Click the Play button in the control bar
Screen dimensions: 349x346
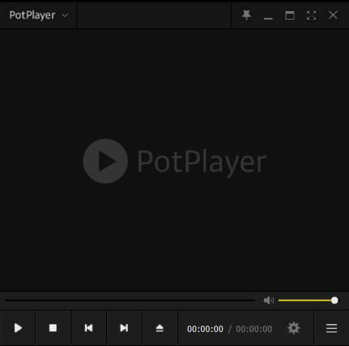[17, 328]
